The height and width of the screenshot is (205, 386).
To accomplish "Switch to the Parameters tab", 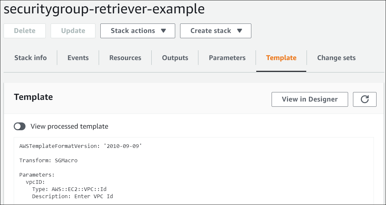I will coord(227,58).
